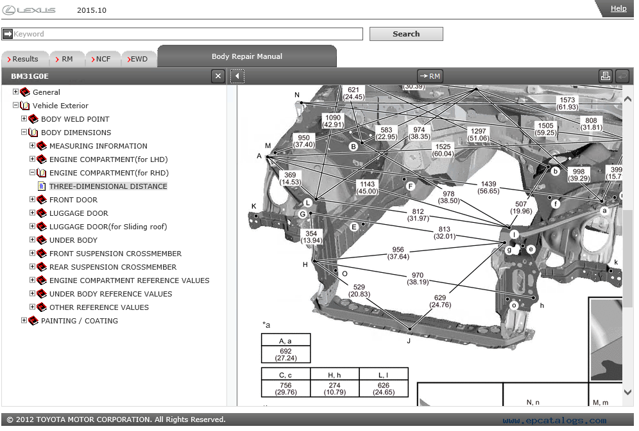Switch to the Results tab
This screenshot has height=431, width=639.
(x=24, y=59)
